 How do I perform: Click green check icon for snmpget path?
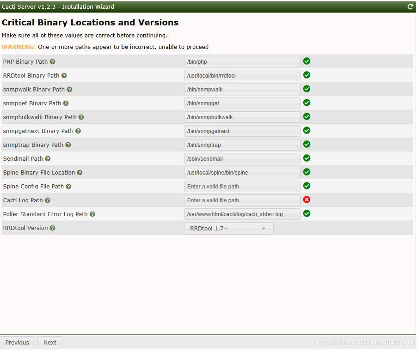307,103
